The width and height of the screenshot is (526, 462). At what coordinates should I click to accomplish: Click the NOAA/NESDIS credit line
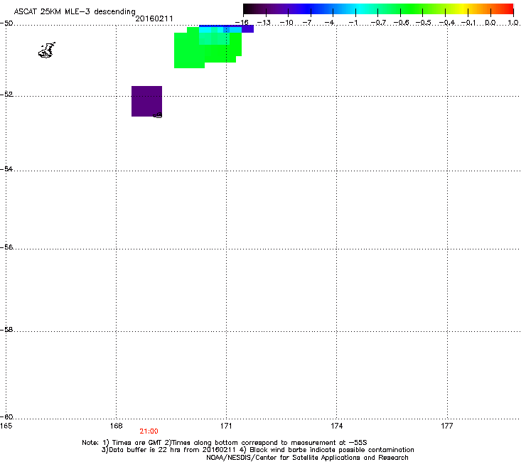(307, 458)
